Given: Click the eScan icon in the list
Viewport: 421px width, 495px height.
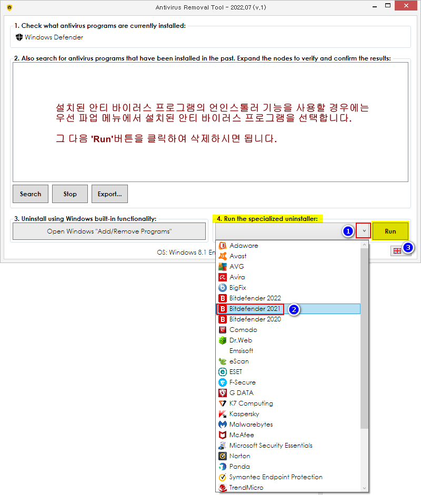Looking at the screenshot, I should [223, 361].
